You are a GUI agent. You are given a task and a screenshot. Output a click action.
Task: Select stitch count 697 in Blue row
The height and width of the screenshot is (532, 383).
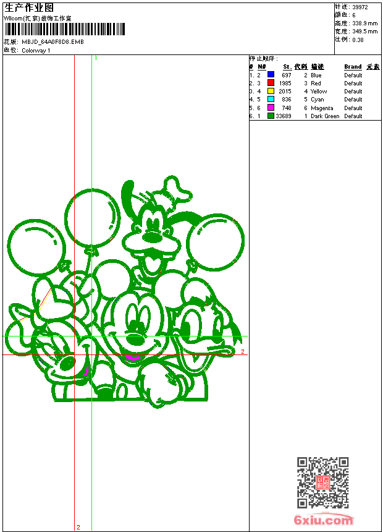[287, 75]
